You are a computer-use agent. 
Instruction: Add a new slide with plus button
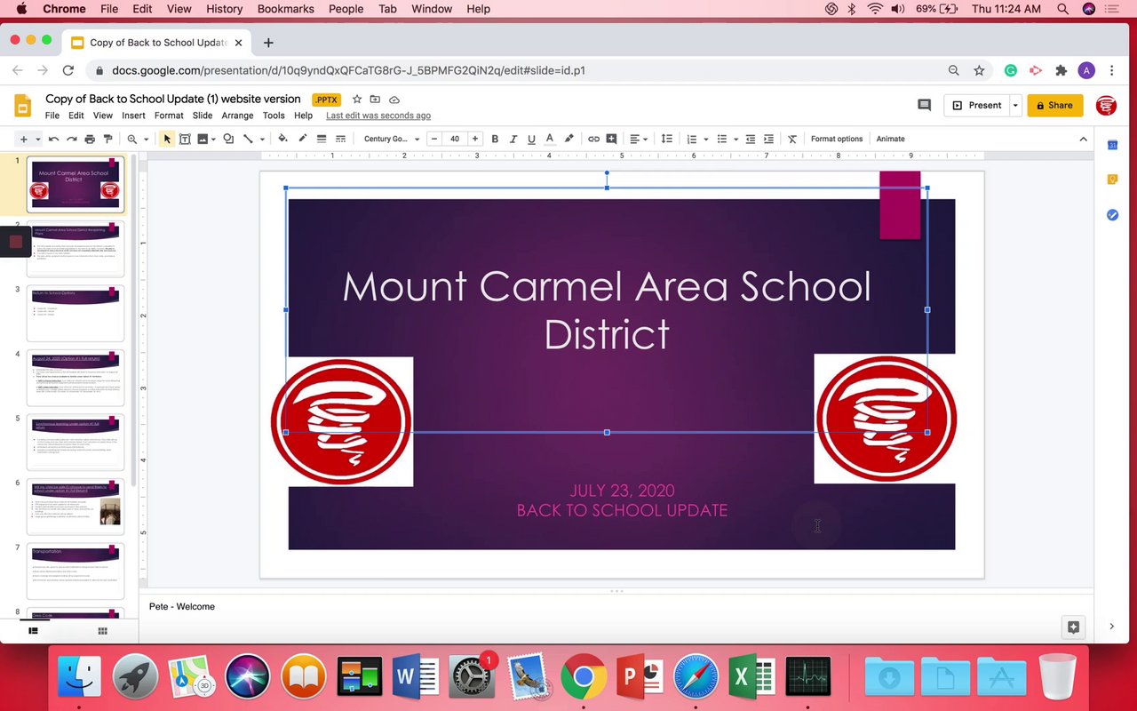coord(24,139)
